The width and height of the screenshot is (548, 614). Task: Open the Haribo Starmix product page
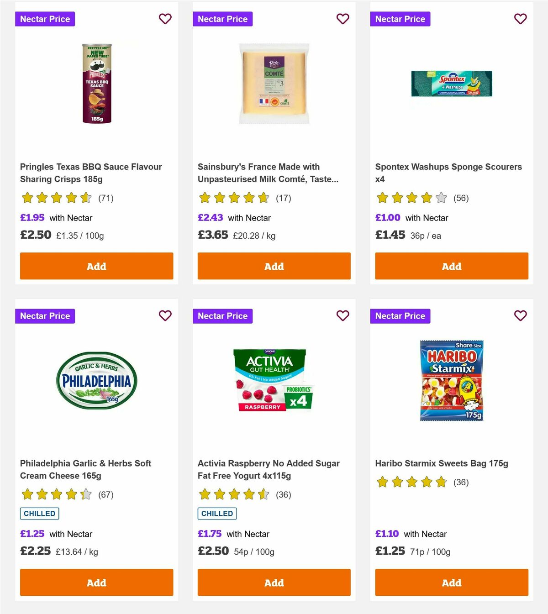click(x=442, y=463)
